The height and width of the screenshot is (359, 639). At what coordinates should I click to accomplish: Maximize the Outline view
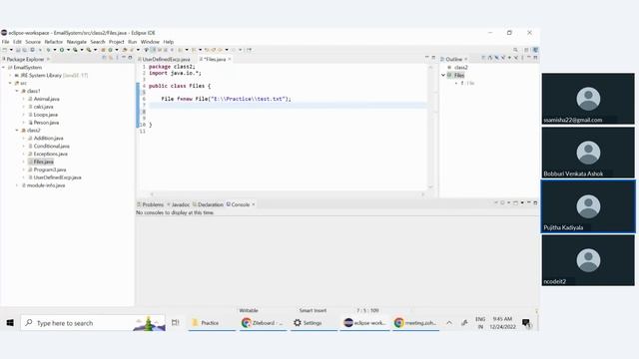tap(535, 58)
